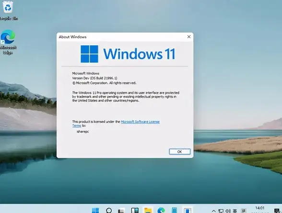Click the About Windows title bar text

(x=73, y=37)
